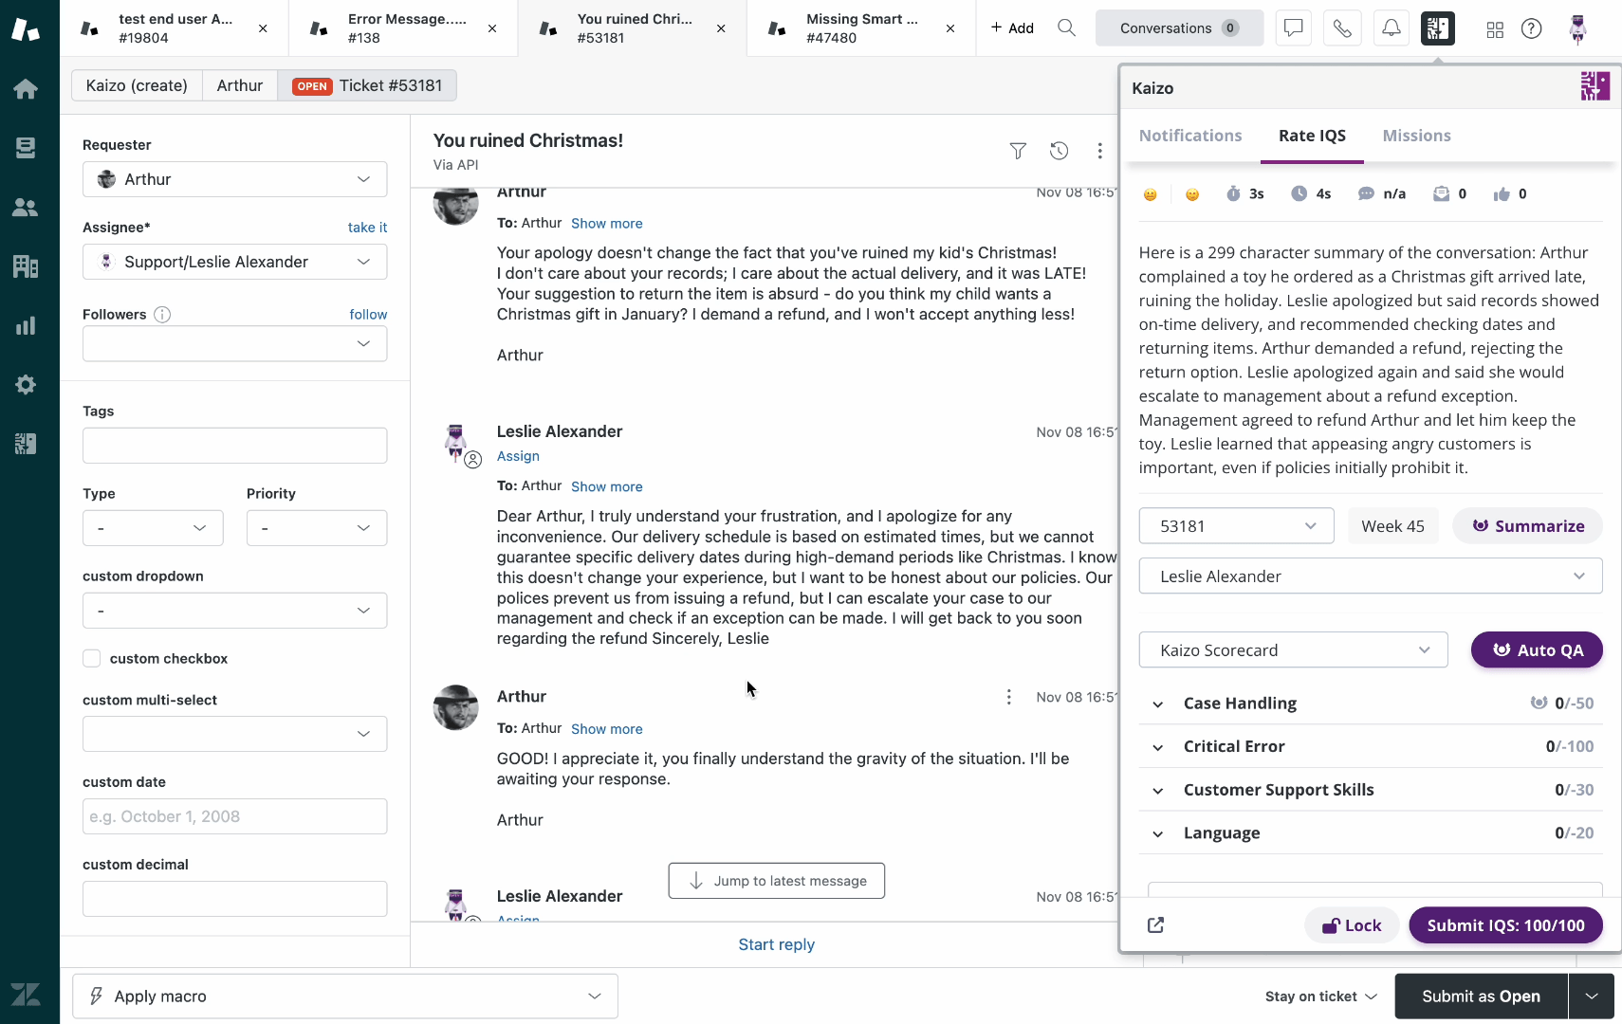Open the Views icon in sidebar

click(26, 148)
